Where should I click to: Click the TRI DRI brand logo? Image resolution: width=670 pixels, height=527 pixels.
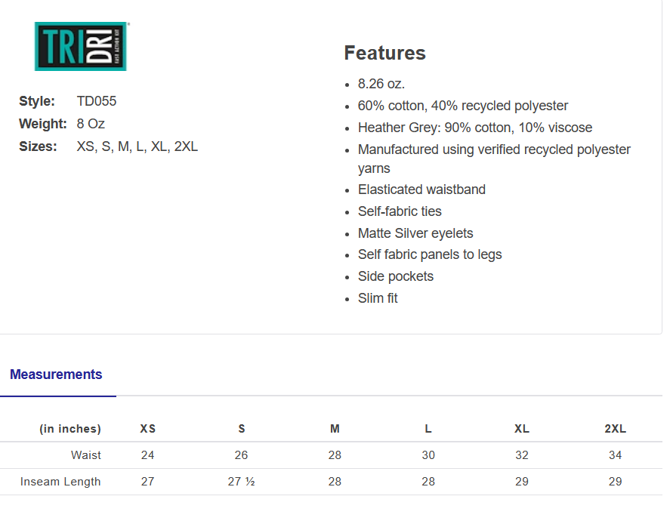click(82, 47)
